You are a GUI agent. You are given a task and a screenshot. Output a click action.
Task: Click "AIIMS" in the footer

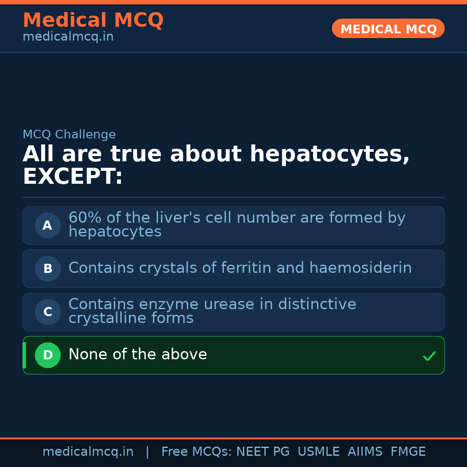point(365,452)
